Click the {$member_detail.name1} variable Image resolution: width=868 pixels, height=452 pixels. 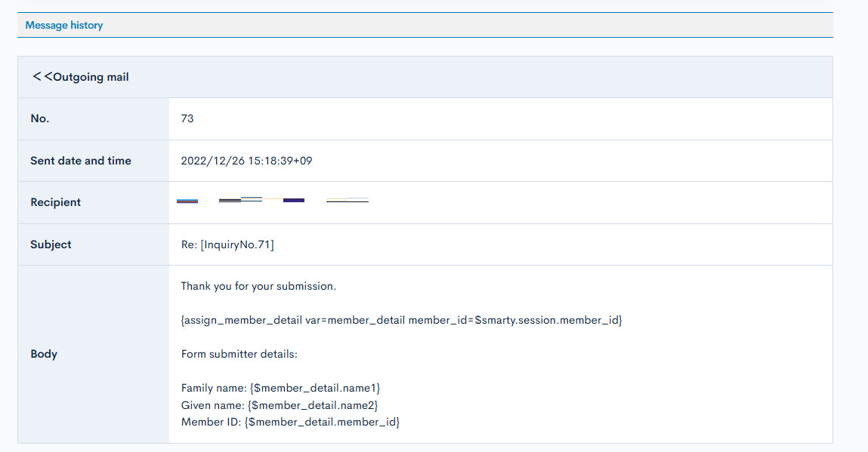click(x=315, y=388)
